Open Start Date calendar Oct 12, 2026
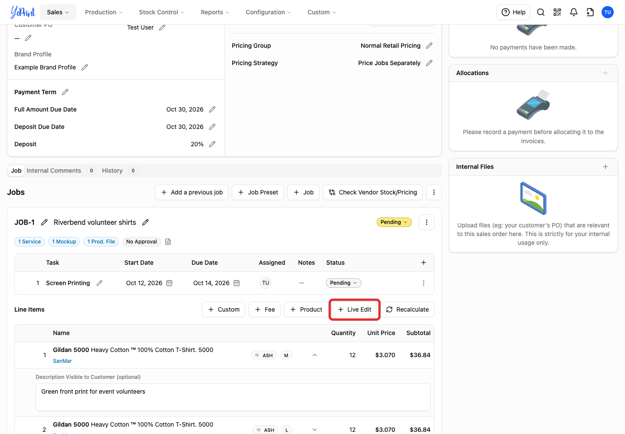The width and height of the screenshot is (625, 434). (x=169, y=283)
